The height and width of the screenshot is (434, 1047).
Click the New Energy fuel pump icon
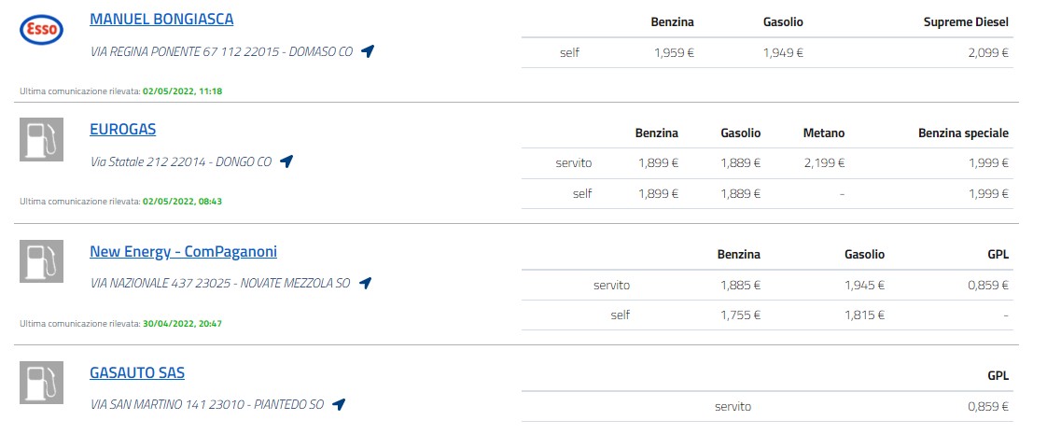point(41,261)
